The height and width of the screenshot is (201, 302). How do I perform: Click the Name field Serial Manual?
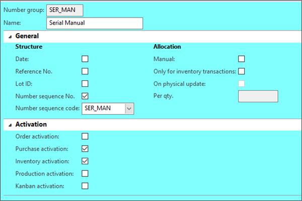click(94, 23)
